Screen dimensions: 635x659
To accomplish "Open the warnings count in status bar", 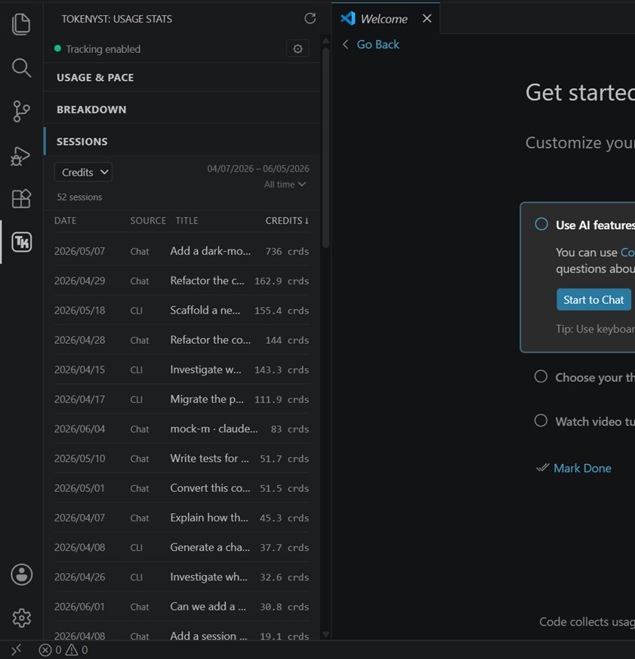I will pos(76,650).
